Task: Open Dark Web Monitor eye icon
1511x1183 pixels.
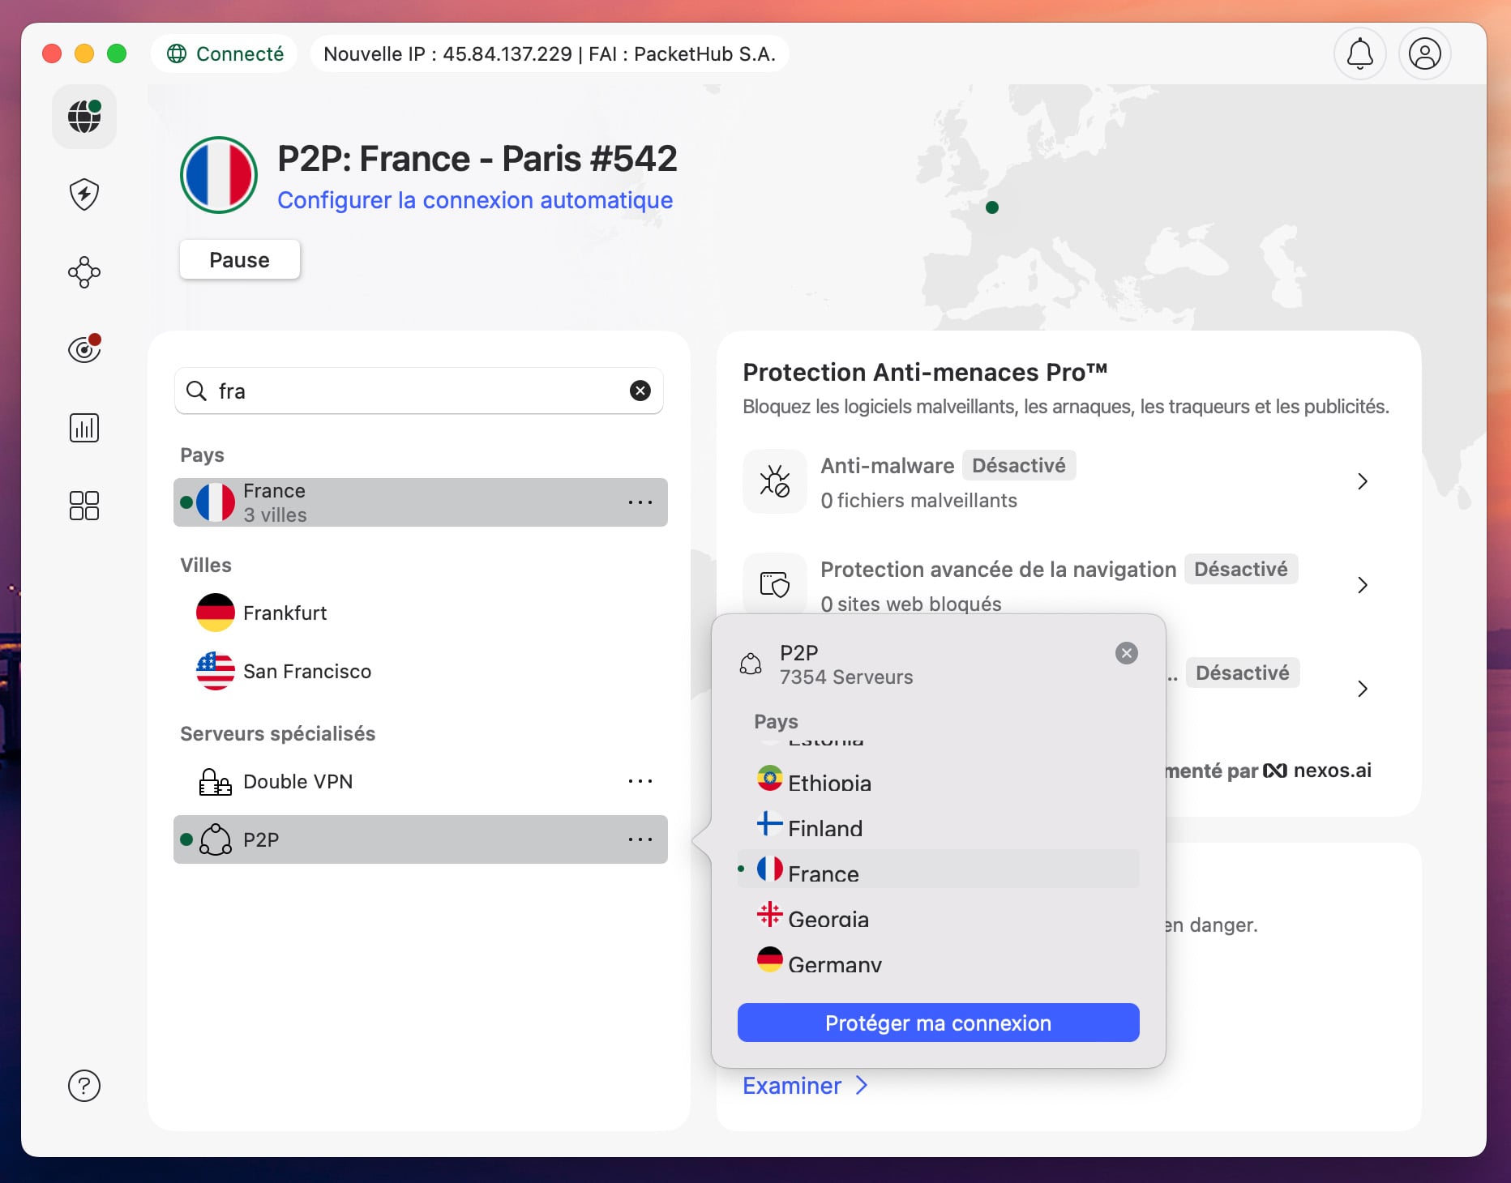Action: 83,348
